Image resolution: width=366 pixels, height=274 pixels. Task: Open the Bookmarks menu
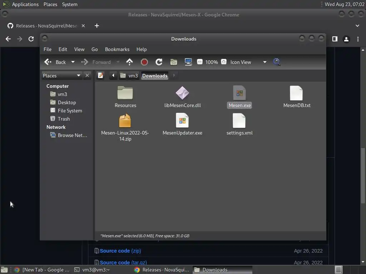pyautogui.click(x=117, y=49)
